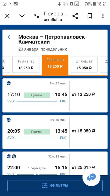Click second airline logo on 22:00 flight

[14, 156]
